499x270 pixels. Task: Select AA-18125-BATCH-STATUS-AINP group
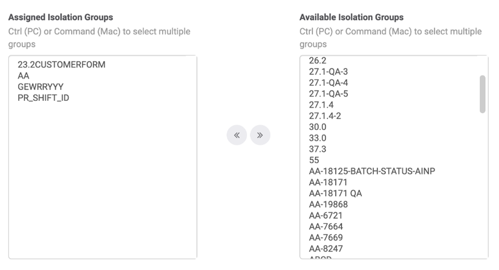pos(372,171)
